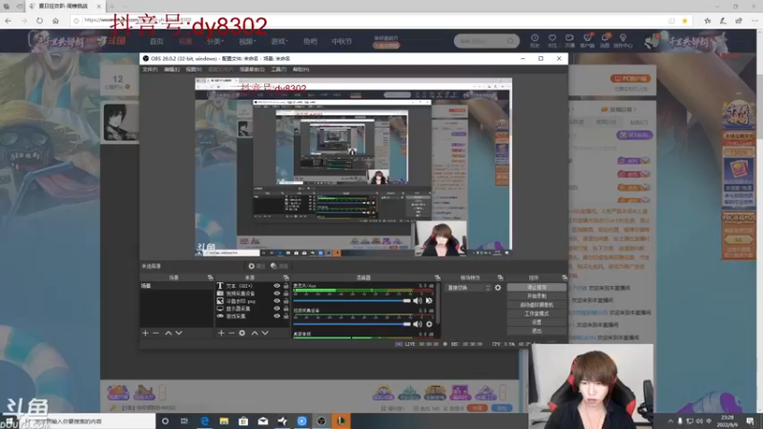Mute the microphone/Aux speaker icon
763x429 pixels.
(x=418, y=300)
